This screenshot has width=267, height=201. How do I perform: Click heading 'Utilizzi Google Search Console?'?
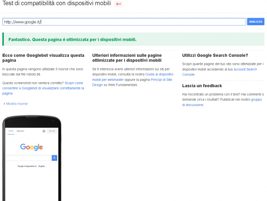click(215, 55)
